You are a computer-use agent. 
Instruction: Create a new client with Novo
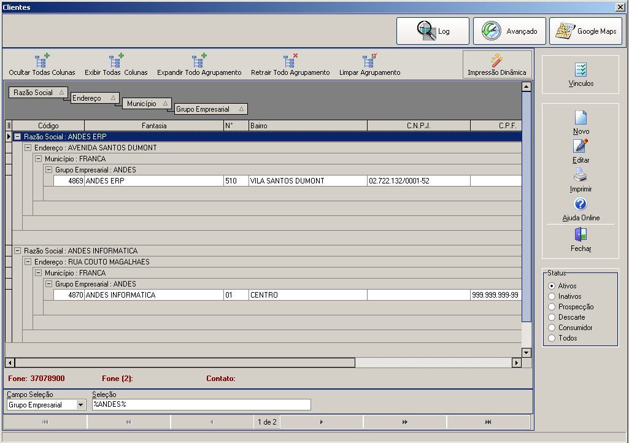581,122
